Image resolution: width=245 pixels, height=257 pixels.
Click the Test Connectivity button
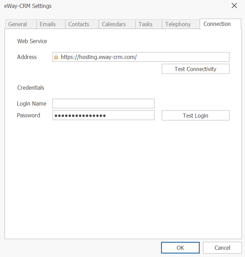click(x=195, y=69)
